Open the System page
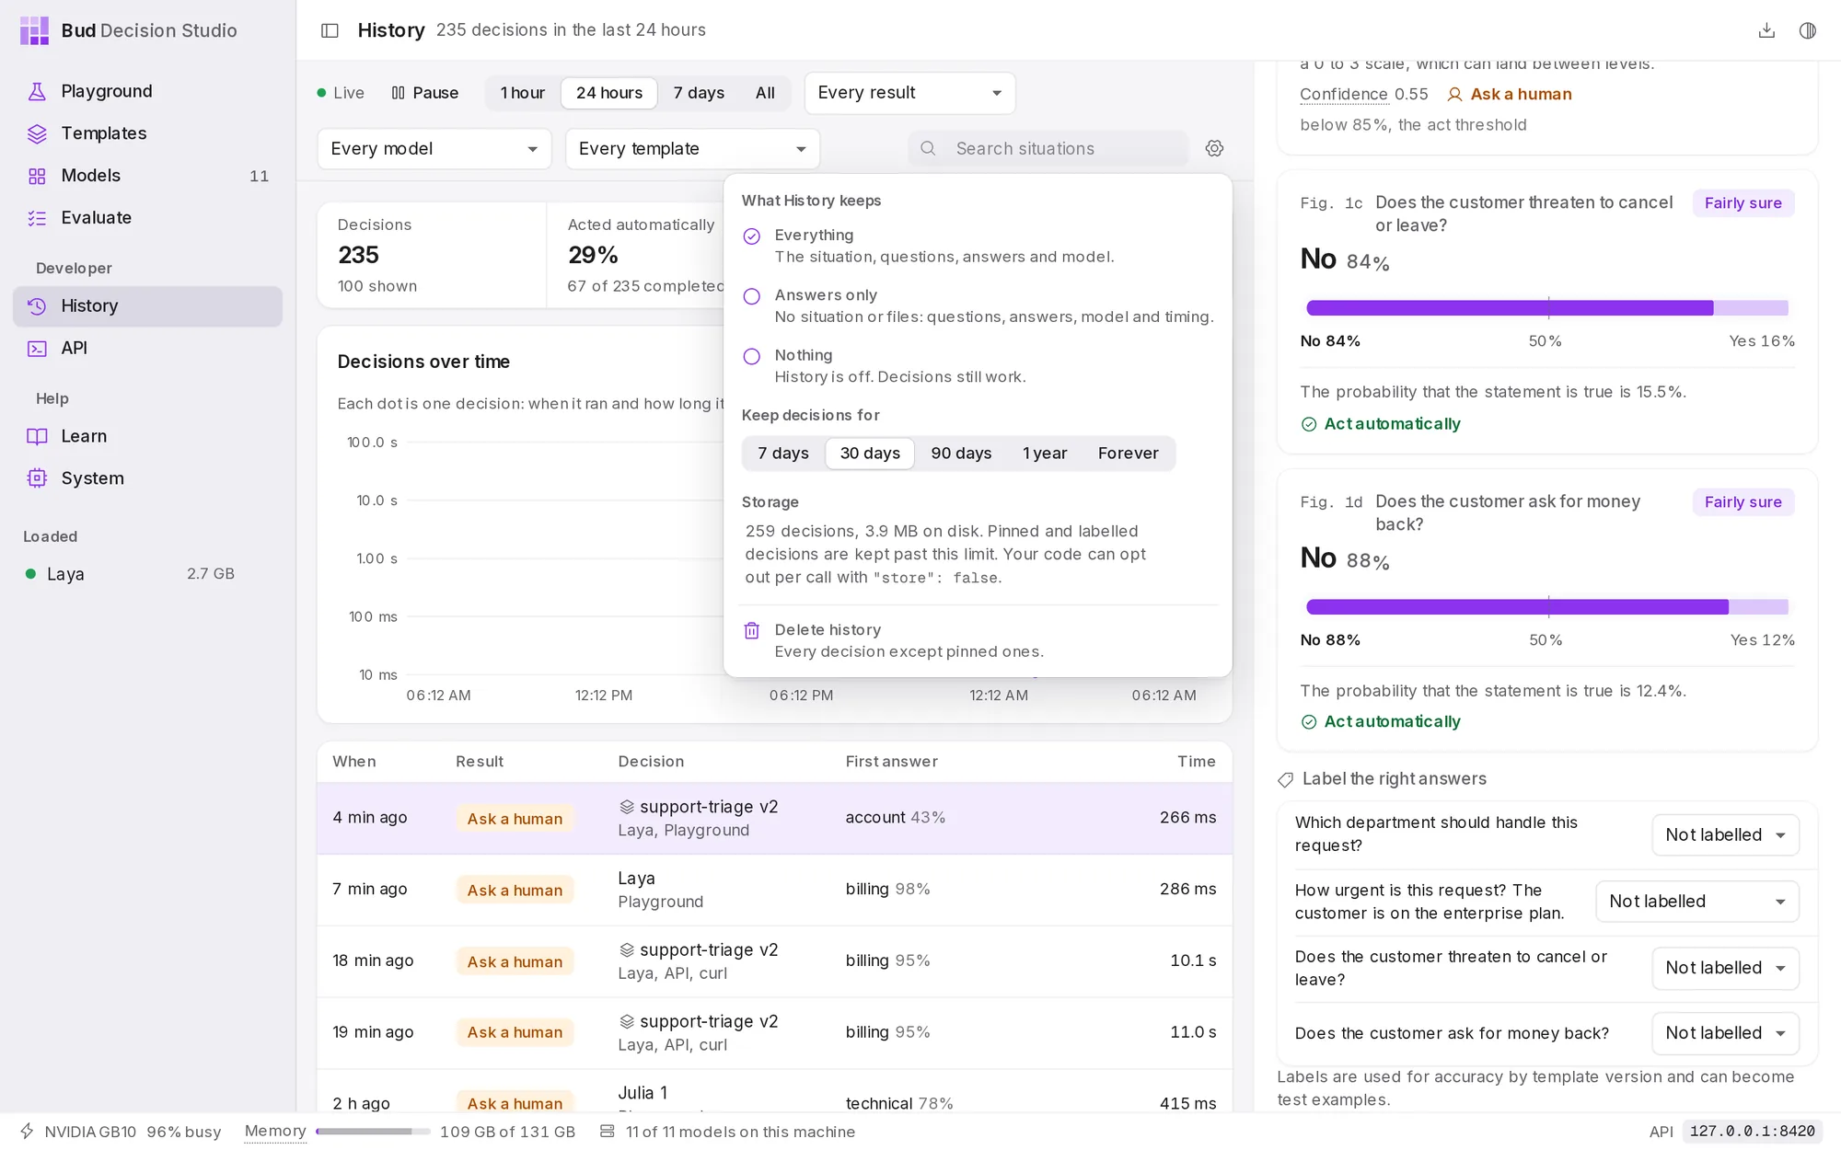The image size is (1841, 1150). pos(147,478)
